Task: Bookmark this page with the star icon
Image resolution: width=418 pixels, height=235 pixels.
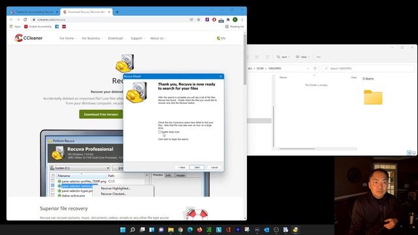Action: pos(199,20)
